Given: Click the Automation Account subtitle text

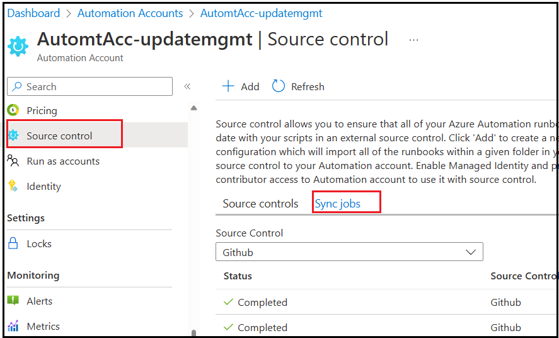Looking at the screenshot, I should click(x=80, y=58).
